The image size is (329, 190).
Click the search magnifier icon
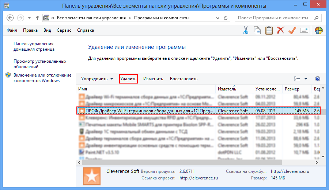(x=317, y=18)
